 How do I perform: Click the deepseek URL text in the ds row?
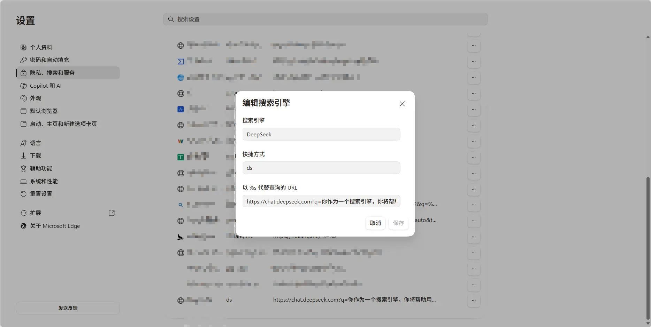pyautogui.click(x=354, y=300)
